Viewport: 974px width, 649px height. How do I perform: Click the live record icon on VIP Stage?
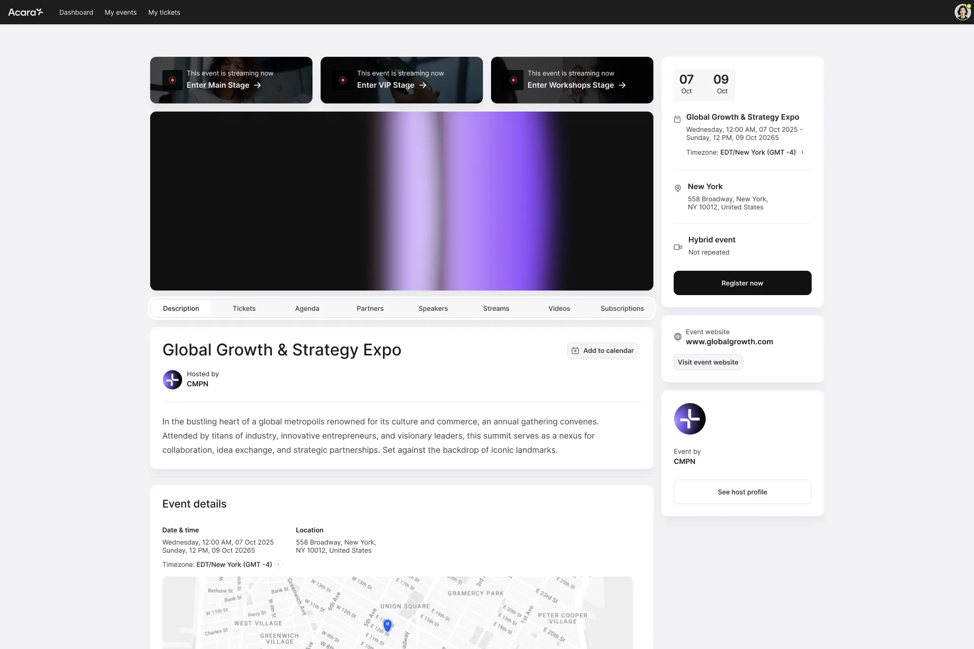tap(343, 80)
